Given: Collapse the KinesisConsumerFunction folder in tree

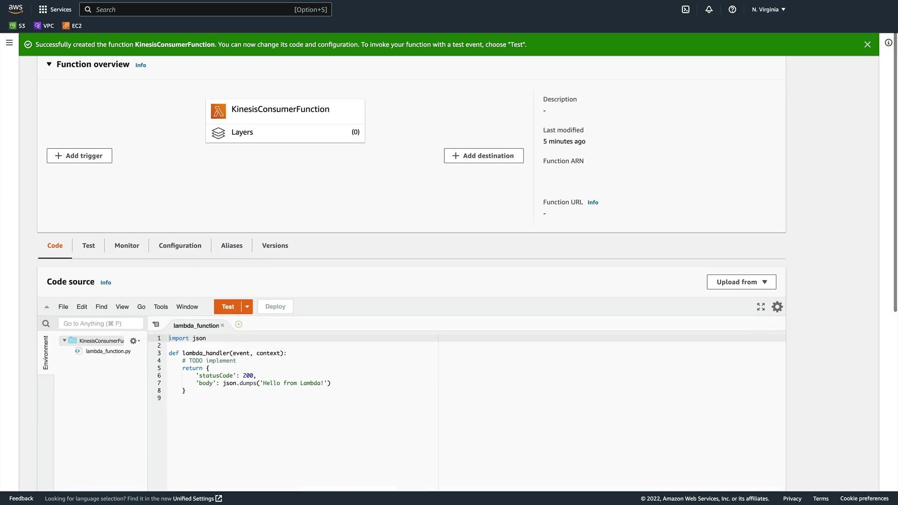Looking at the screenshot, I should [x=65, y=340].
